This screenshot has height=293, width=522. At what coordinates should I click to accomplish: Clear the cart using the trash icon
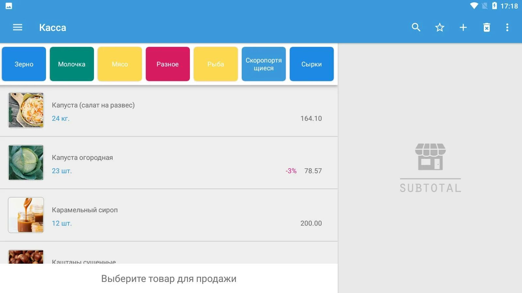pyautogui.click(x=486, y=27)
